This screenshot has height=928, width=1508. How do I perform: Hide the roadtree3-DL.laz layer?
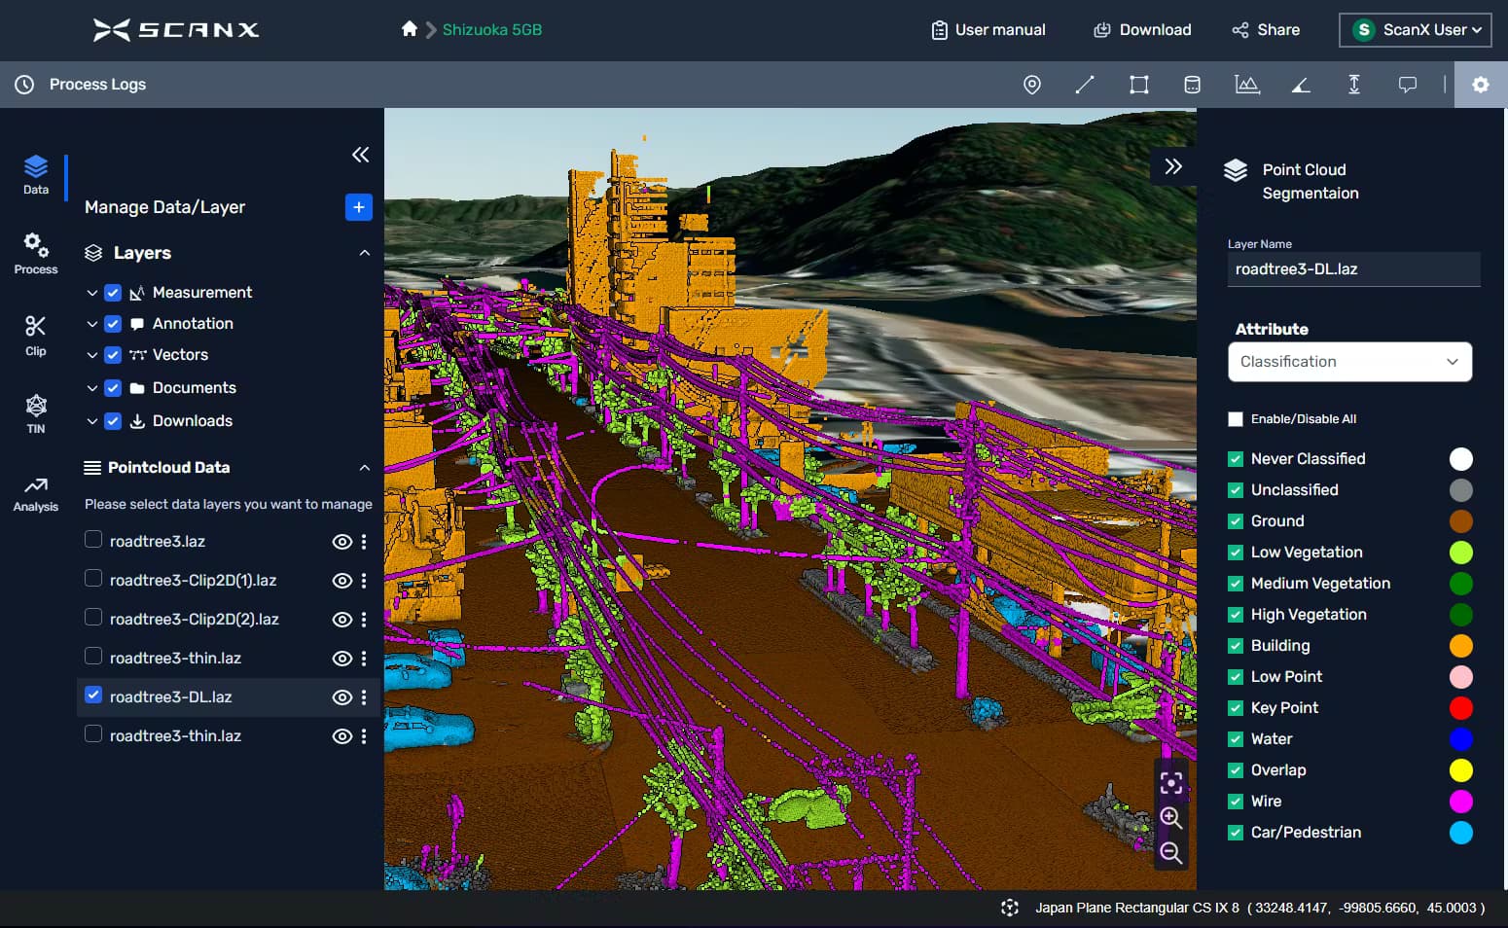tap(341, 697)
